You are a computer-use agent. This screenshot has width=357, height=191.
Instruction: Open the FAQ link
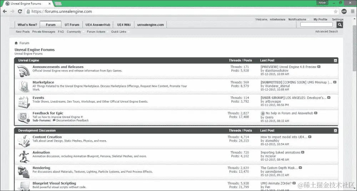click(61, 32)
